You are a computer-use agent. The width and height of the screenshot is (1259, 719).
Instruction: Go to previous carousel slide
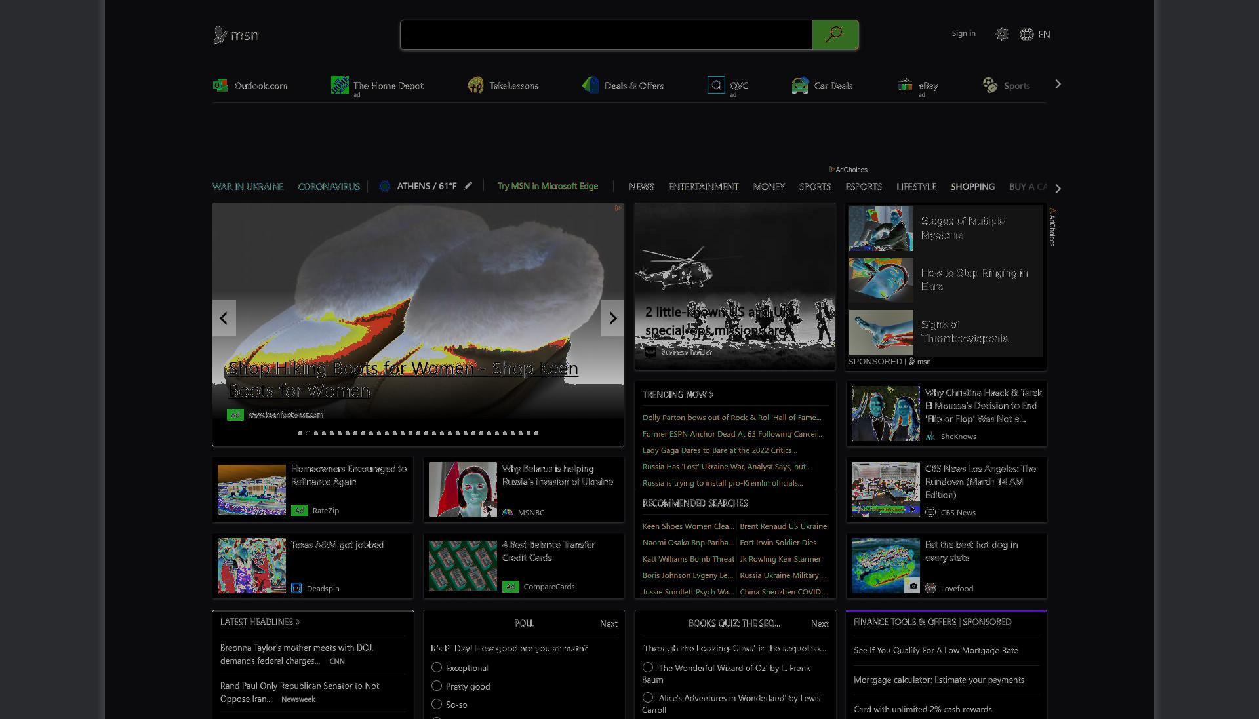point(224,318)
